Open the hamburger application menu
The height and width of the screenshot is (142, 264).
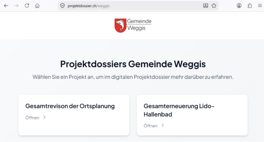pyautogui.click(x=260, y=6)
